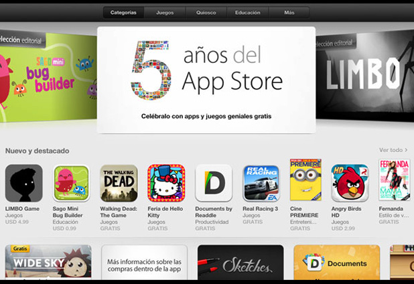Open the Quiosco tab

click(x=206, y=13)
